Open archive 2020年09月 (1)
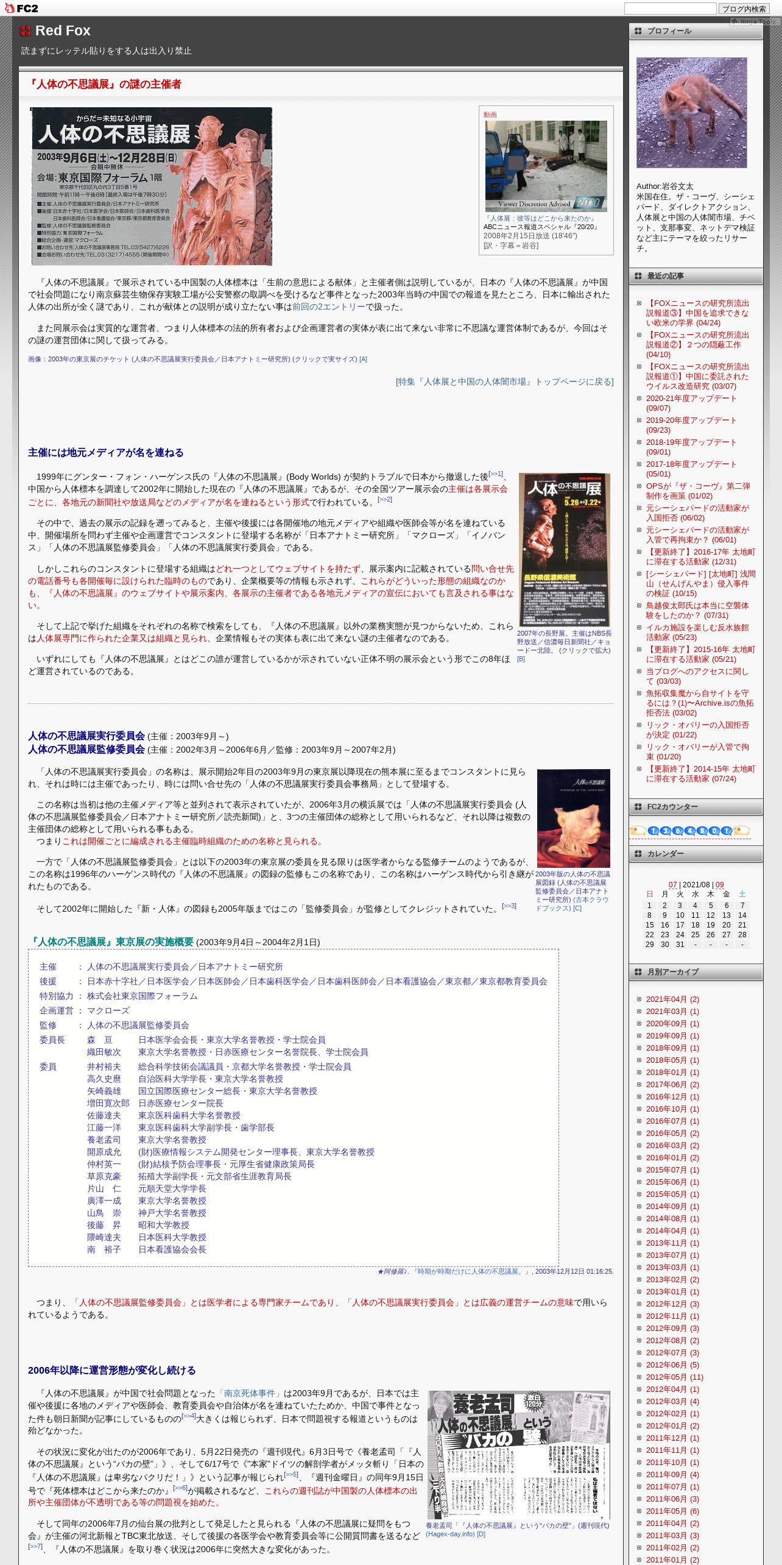 (672, 1023)
